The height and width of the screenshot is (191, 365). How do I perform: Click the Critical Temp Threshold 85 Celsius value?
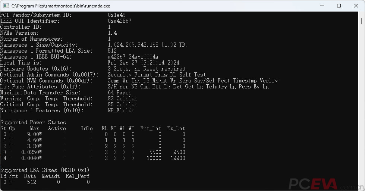point(122,104)
